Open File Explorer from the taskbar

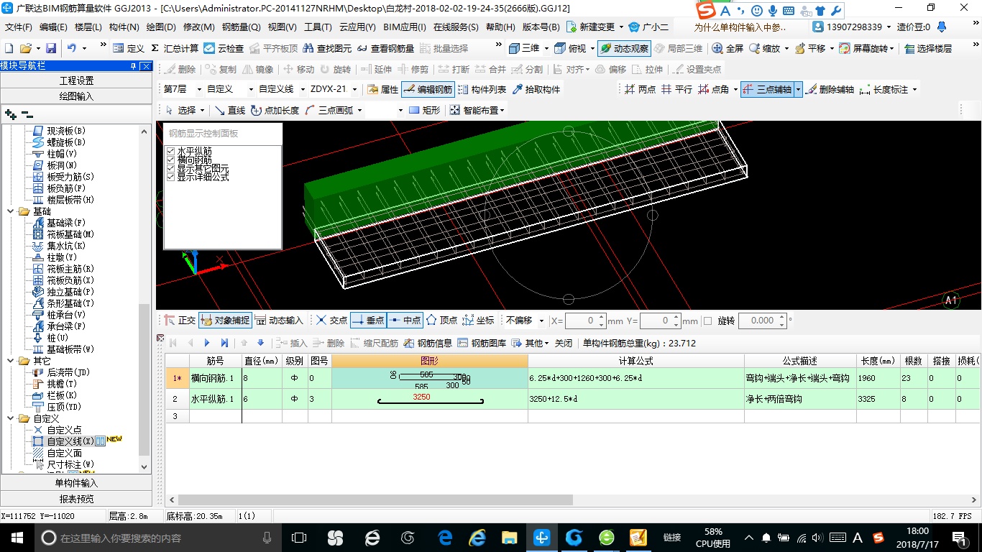coord(509,538)
